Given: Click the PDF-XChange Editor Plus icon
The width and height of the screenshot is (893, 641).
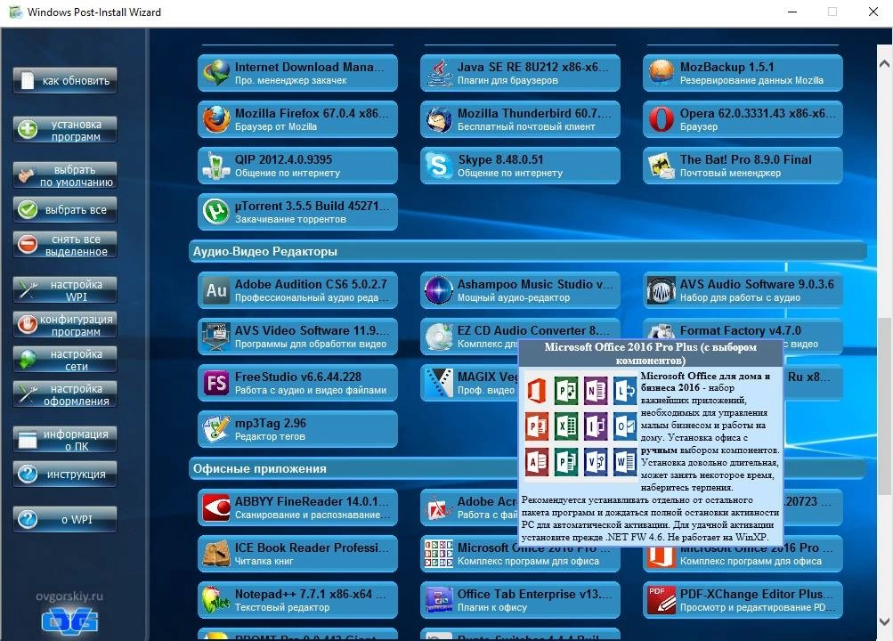Looking at the screenshot, I should (660, 599).
